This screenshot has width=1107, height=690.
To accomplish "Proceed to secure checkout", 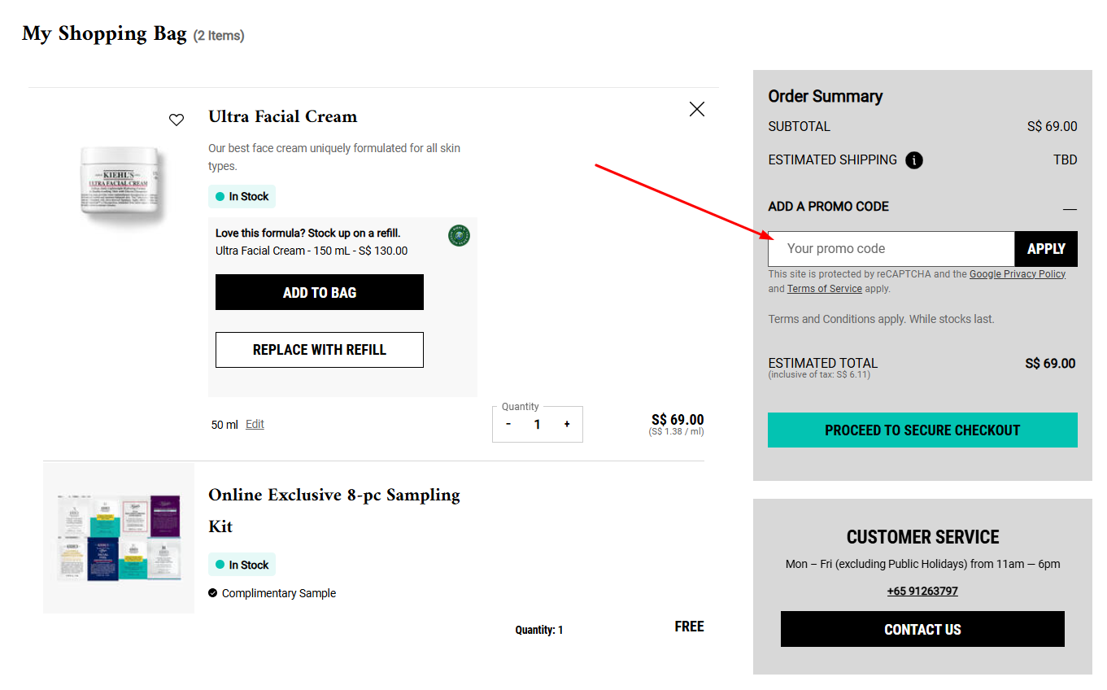I will pyautogui.click(x=922, y=430).
